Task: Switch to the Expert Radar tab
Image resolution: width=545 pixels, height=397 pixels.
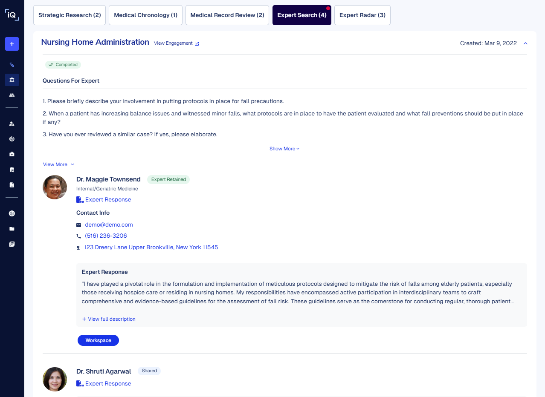Action: point(362,15)
